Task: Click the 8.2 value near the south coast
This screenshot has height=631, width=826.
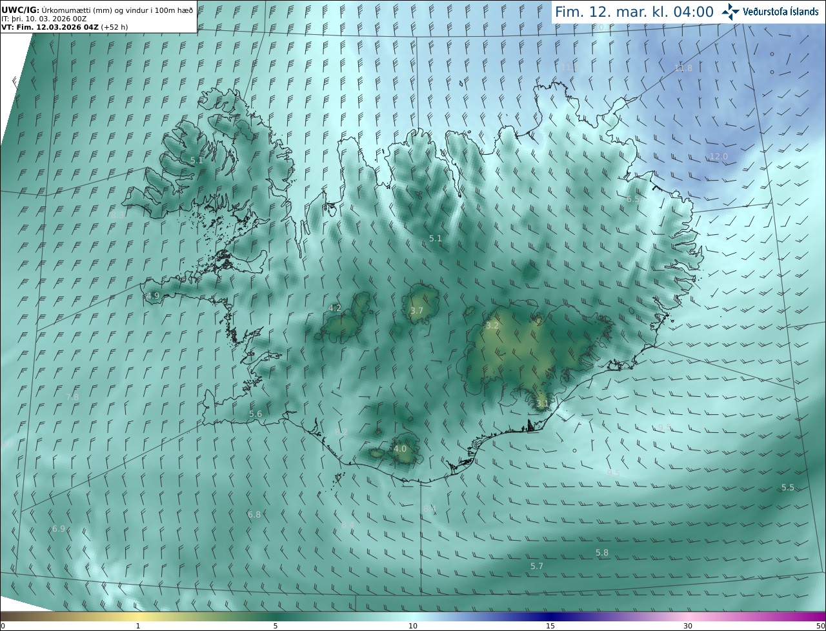Action: click(x=341, y=432)
